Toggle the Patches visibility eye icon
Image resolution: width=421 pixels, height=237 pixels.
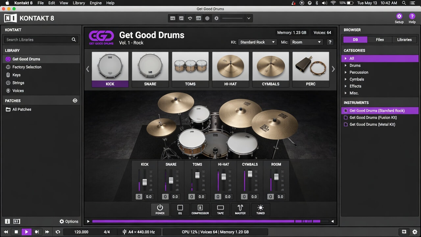75,101
